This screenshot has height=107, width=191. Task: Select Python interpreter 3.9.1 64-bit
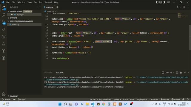coord(154,99)
